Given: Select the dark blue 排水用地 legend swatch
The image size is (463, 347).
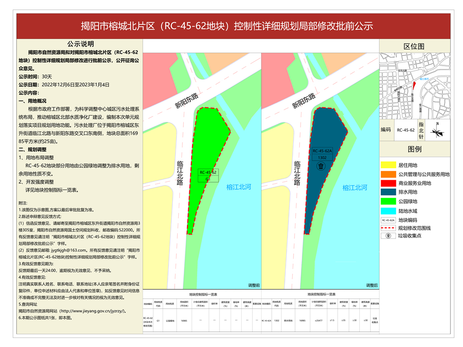Looking at the screenshot, I should pyautogui.click(x=388, y=192).
